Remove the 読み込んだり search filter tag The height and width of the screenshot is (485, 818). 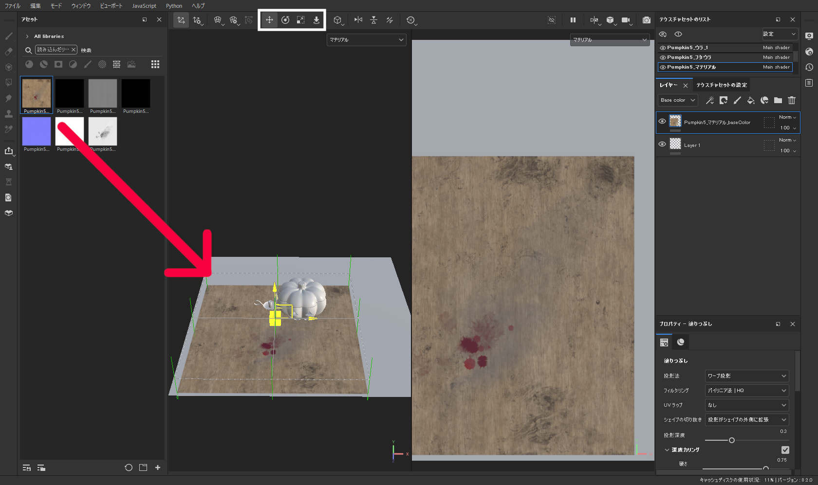[x=74, y=50]
